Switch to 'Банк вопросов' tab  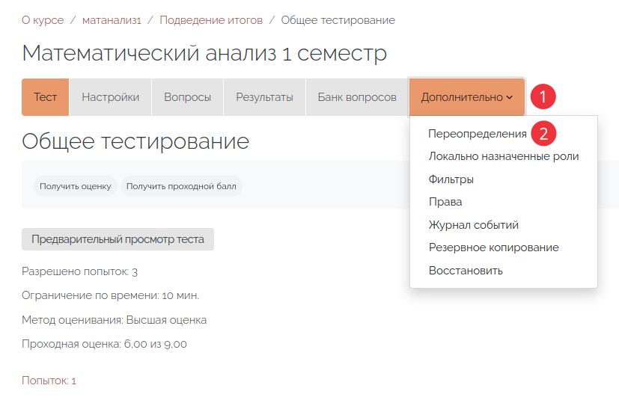coord(357,97)
